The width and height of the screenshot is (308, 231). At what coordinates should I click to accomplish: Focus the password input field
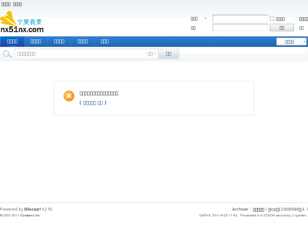tap(240, 28)
